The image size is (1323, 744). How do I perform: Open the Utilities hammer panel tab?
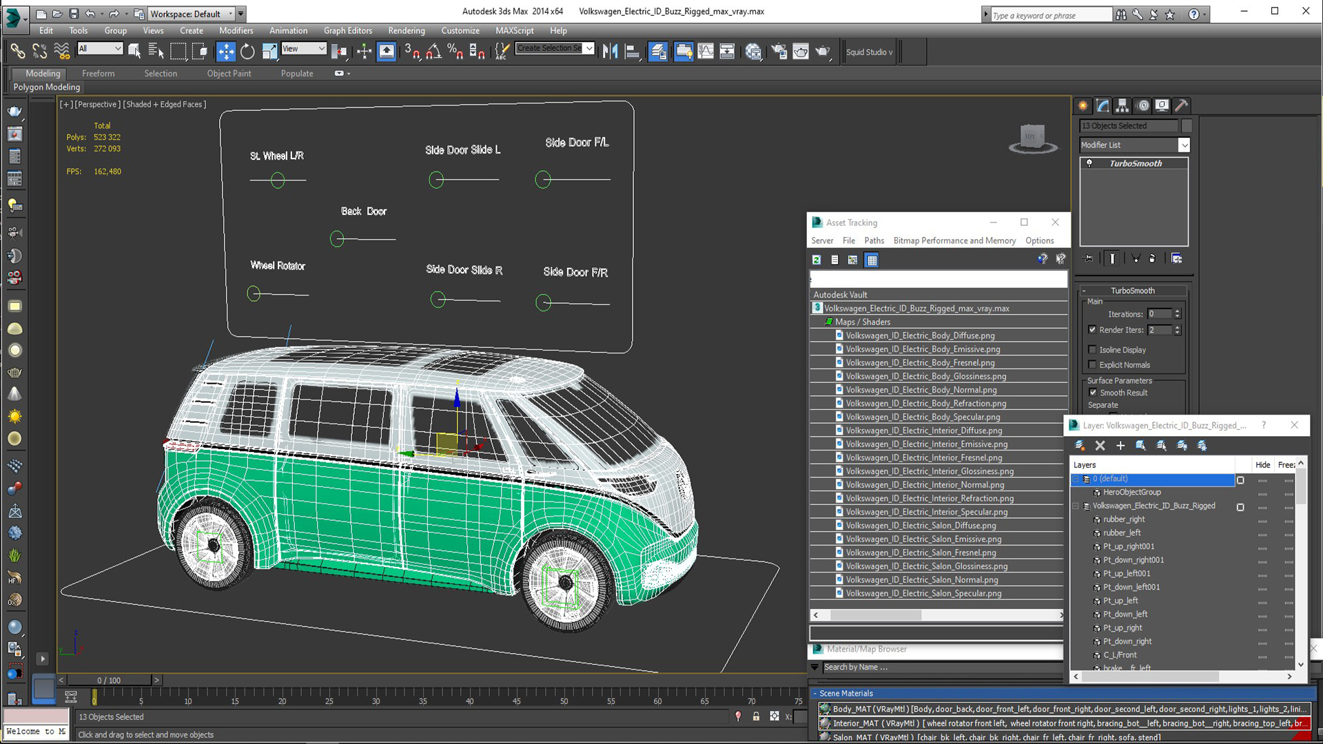[x=1182, y=105]
